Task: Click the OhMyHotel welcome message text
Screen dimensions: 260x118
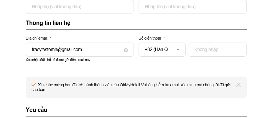Action: 133,85
